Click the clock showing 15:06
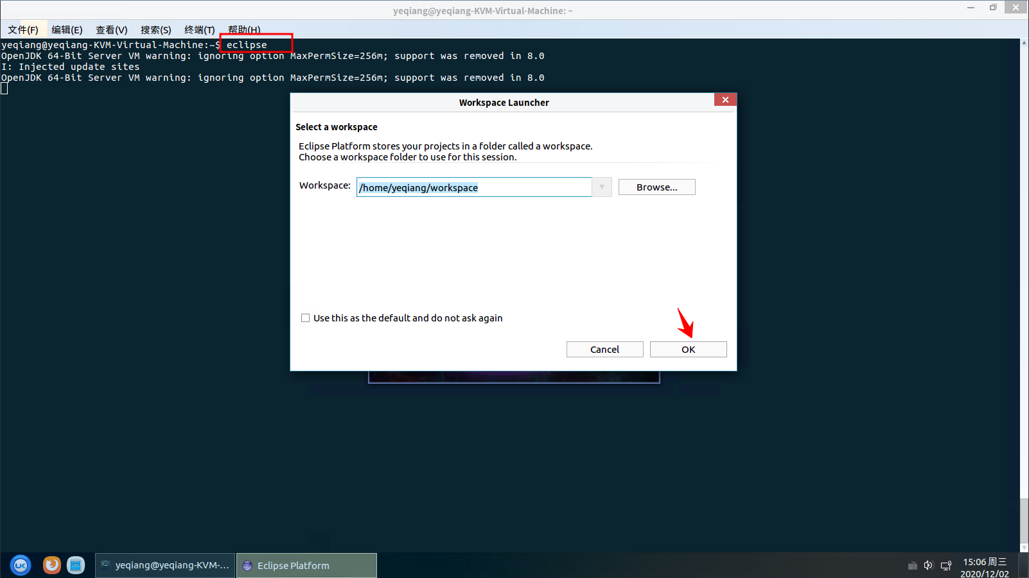The width and height of the screenshot is (1029, 578). point(985,562)
